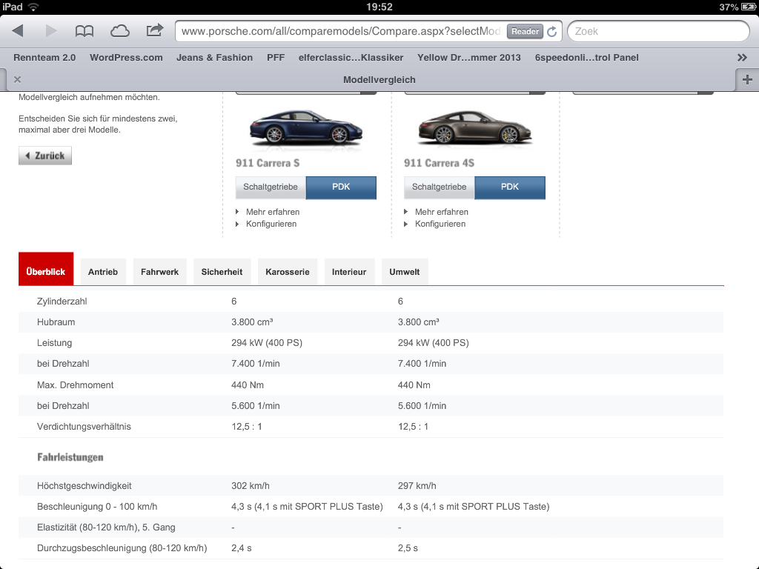Open the iCloud tabs cloud icon
This screenshot has width=759, height=569.
click(x=119, y=31)
